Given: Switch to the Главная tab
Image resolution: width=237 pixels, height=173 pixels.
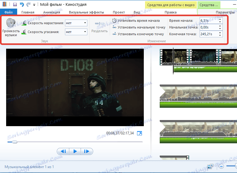Looking at the screenshot, I should 28,12.
